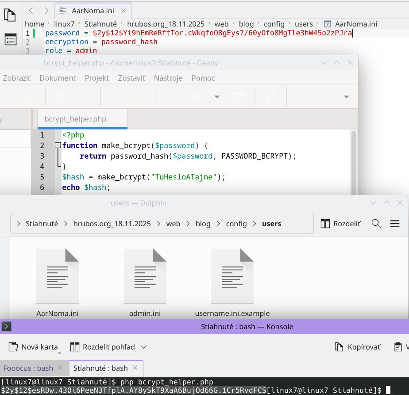Open the Nástroje menu in Geany
409x395 pixels.
pos(168,78)
